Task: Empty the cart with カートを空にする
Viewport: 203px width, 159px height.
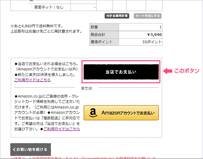Action: click(x=148, y=16)
